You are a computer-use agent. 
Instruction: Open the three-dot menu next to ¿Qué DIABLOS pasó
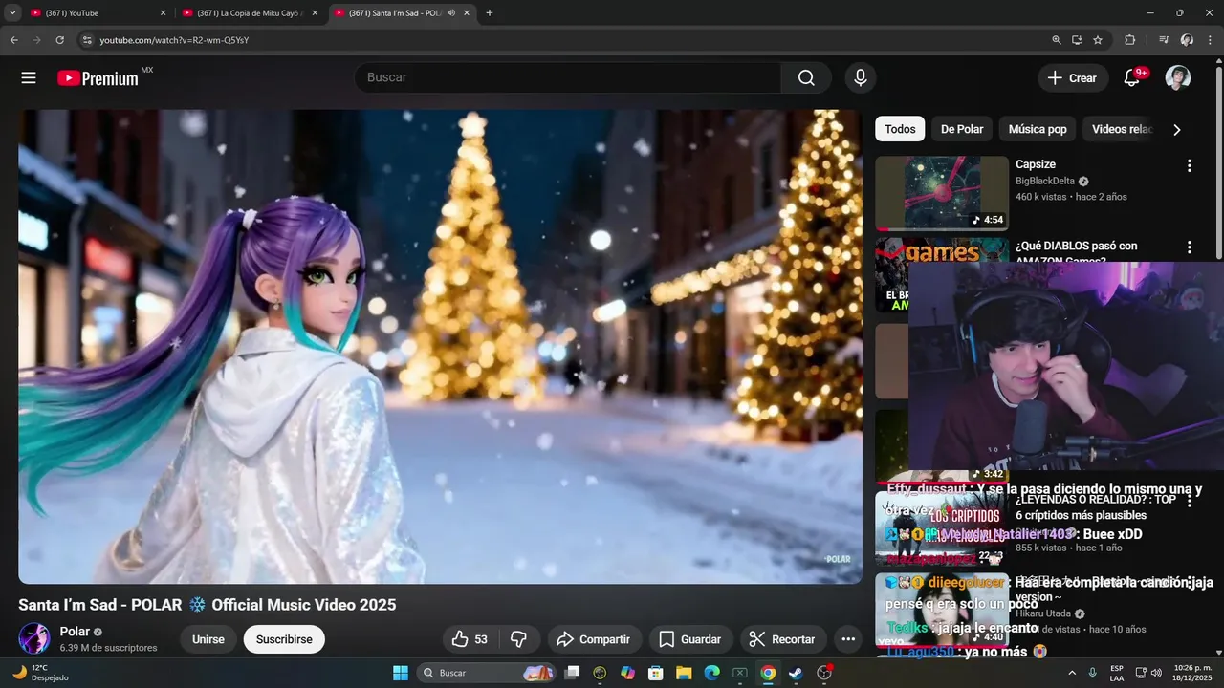coord(1190,247)
